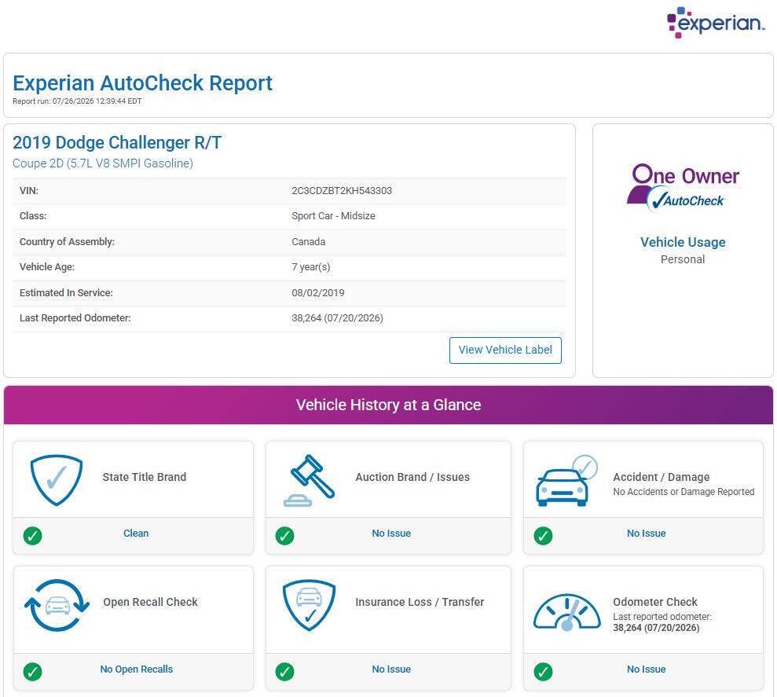Click the Vehicle History at a Glance banner

tap(388, 405)
